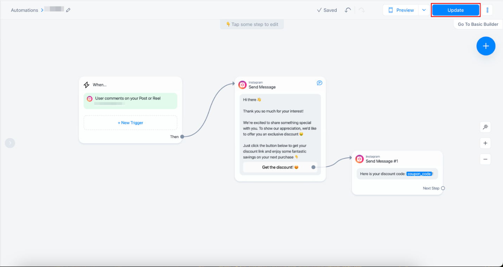Click the Next Step connector circle

click(x=443, y=188)
